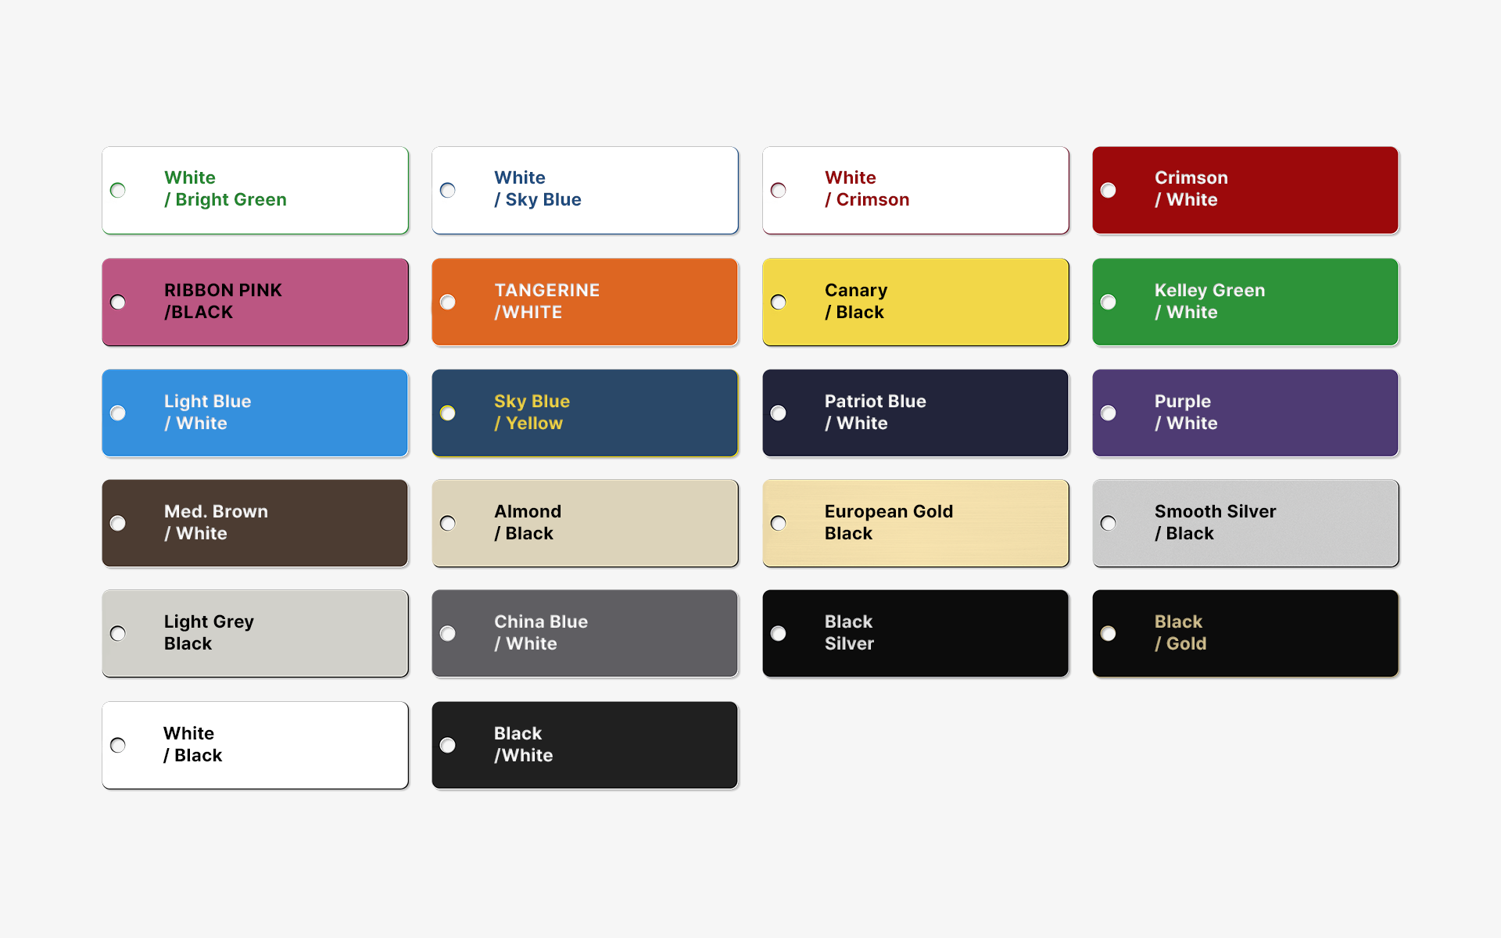Choose the Tangerine / White color tag
The image size is (1501, 938).
coord(585,302)
